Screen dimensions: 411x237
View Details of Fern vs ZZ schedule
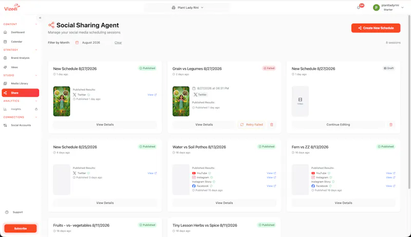click(x=343, y=203)
